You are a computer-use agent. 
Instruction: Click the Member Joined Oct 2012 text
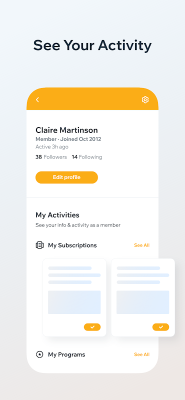coord(68,139)
